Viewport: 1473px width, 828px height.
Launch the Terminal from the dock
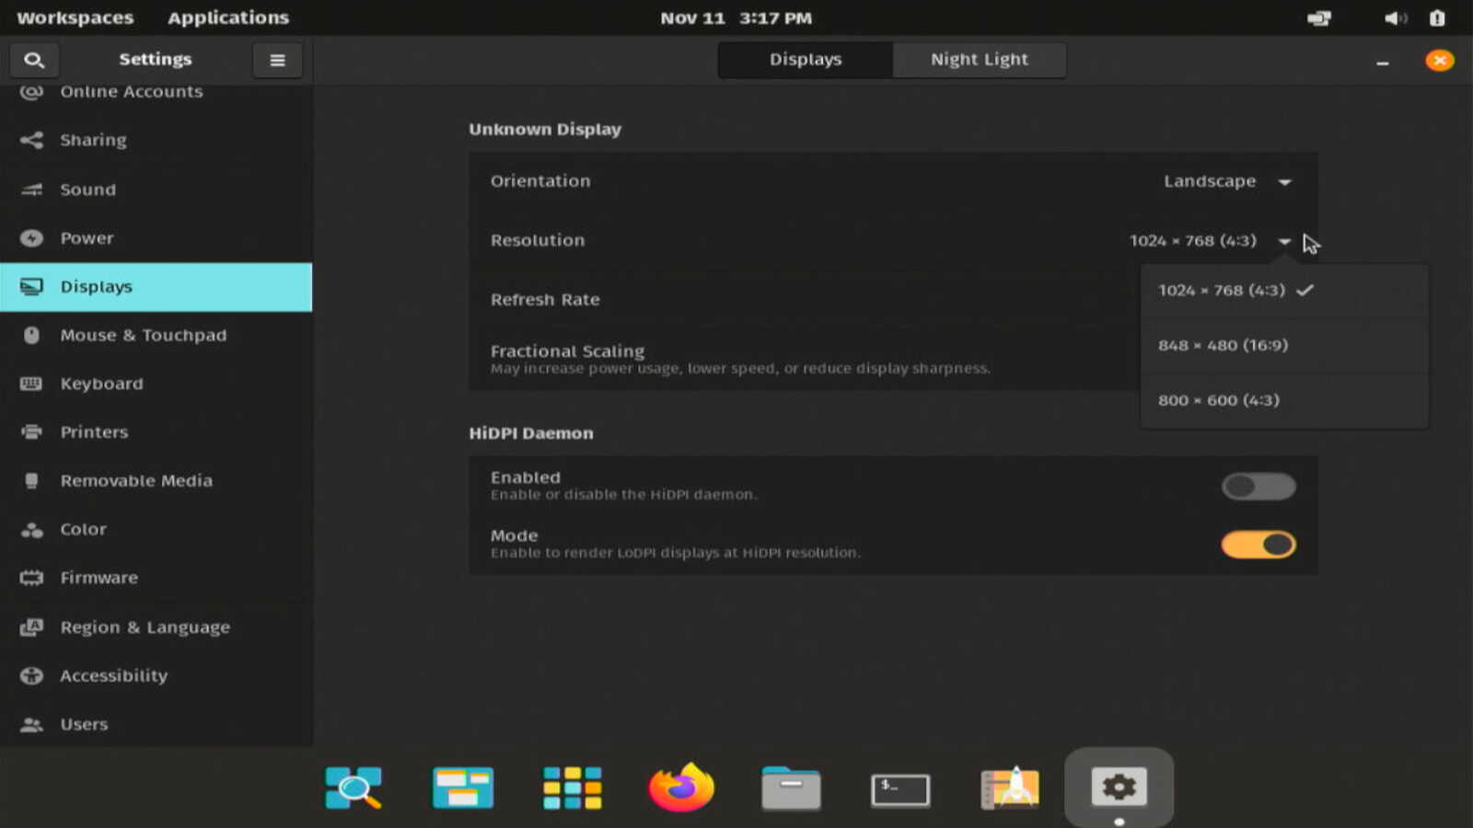(x=900, y=789)
